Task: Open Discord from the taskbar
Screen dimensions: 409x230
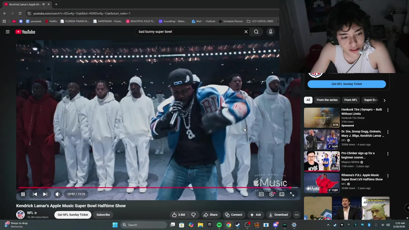Action: (275, 225)
